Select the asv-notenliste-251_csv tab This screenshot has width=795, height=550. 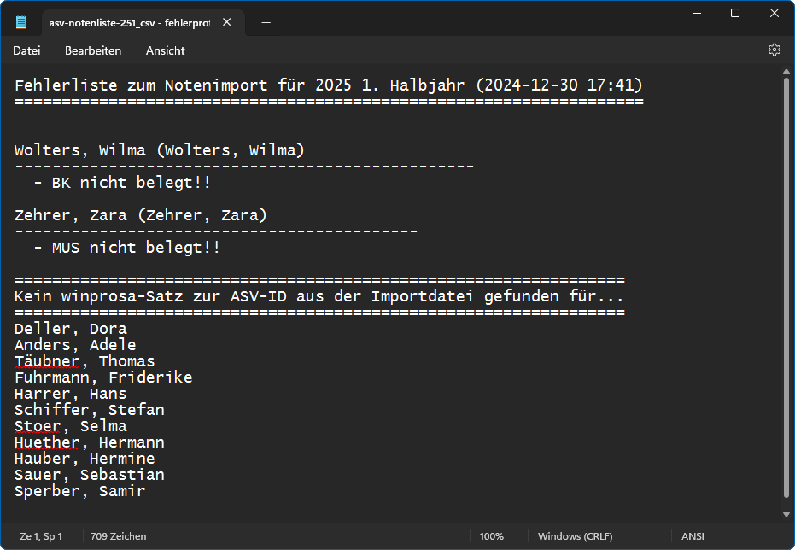[x=128, y=23]
